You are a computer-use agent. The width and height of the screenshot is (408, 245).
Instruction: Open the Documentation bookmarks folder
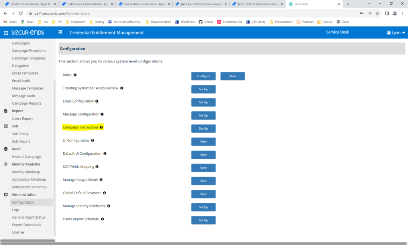tap(158, 22)
